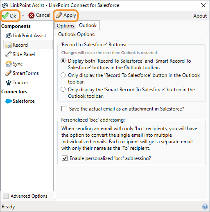The width and height of the screenshot is (210, 212).
Task: Open the Record component
Action: [28, 45]
